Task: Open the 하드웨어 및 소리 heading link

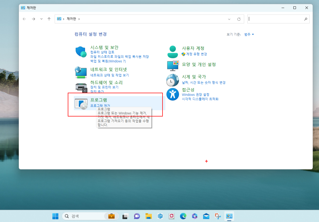Action: (x=107, y=82)
